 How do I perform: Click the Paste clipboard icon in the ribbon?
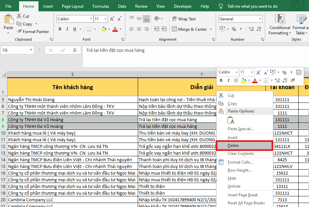pos(8,20)
